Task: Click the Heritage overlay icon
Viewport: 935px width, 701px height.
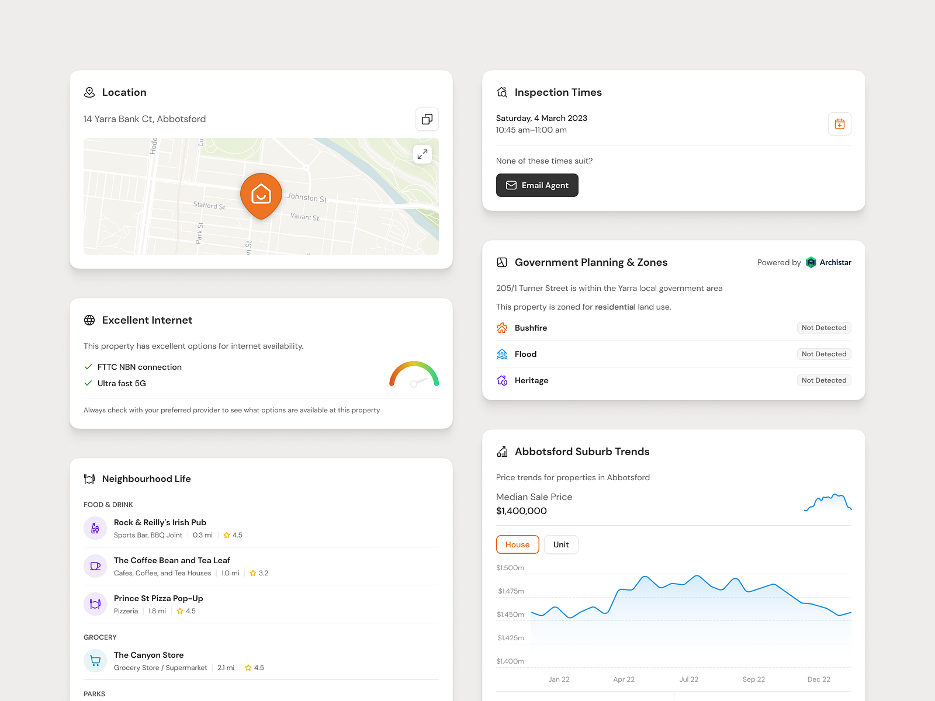Action: pos(502,380)
